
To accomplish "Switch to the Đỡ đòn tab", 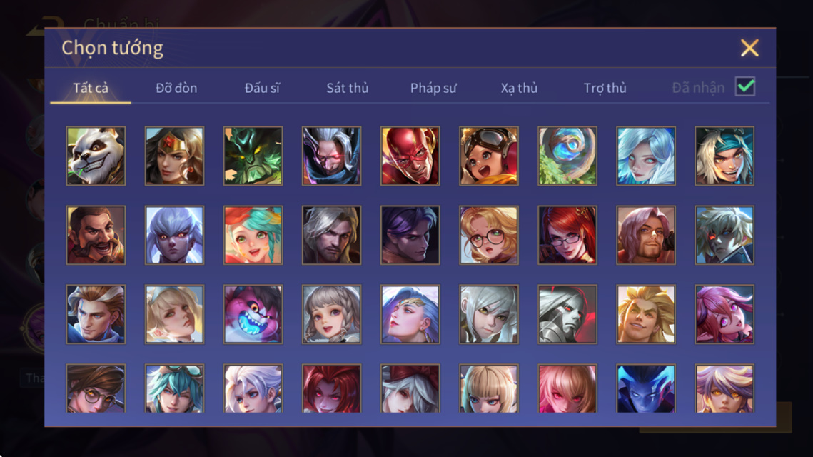I will coord(176,88).
